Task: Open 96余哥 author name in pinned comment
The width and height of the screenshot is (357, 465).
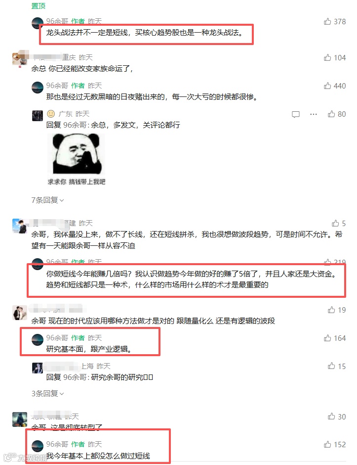Action: pos(57,21)
